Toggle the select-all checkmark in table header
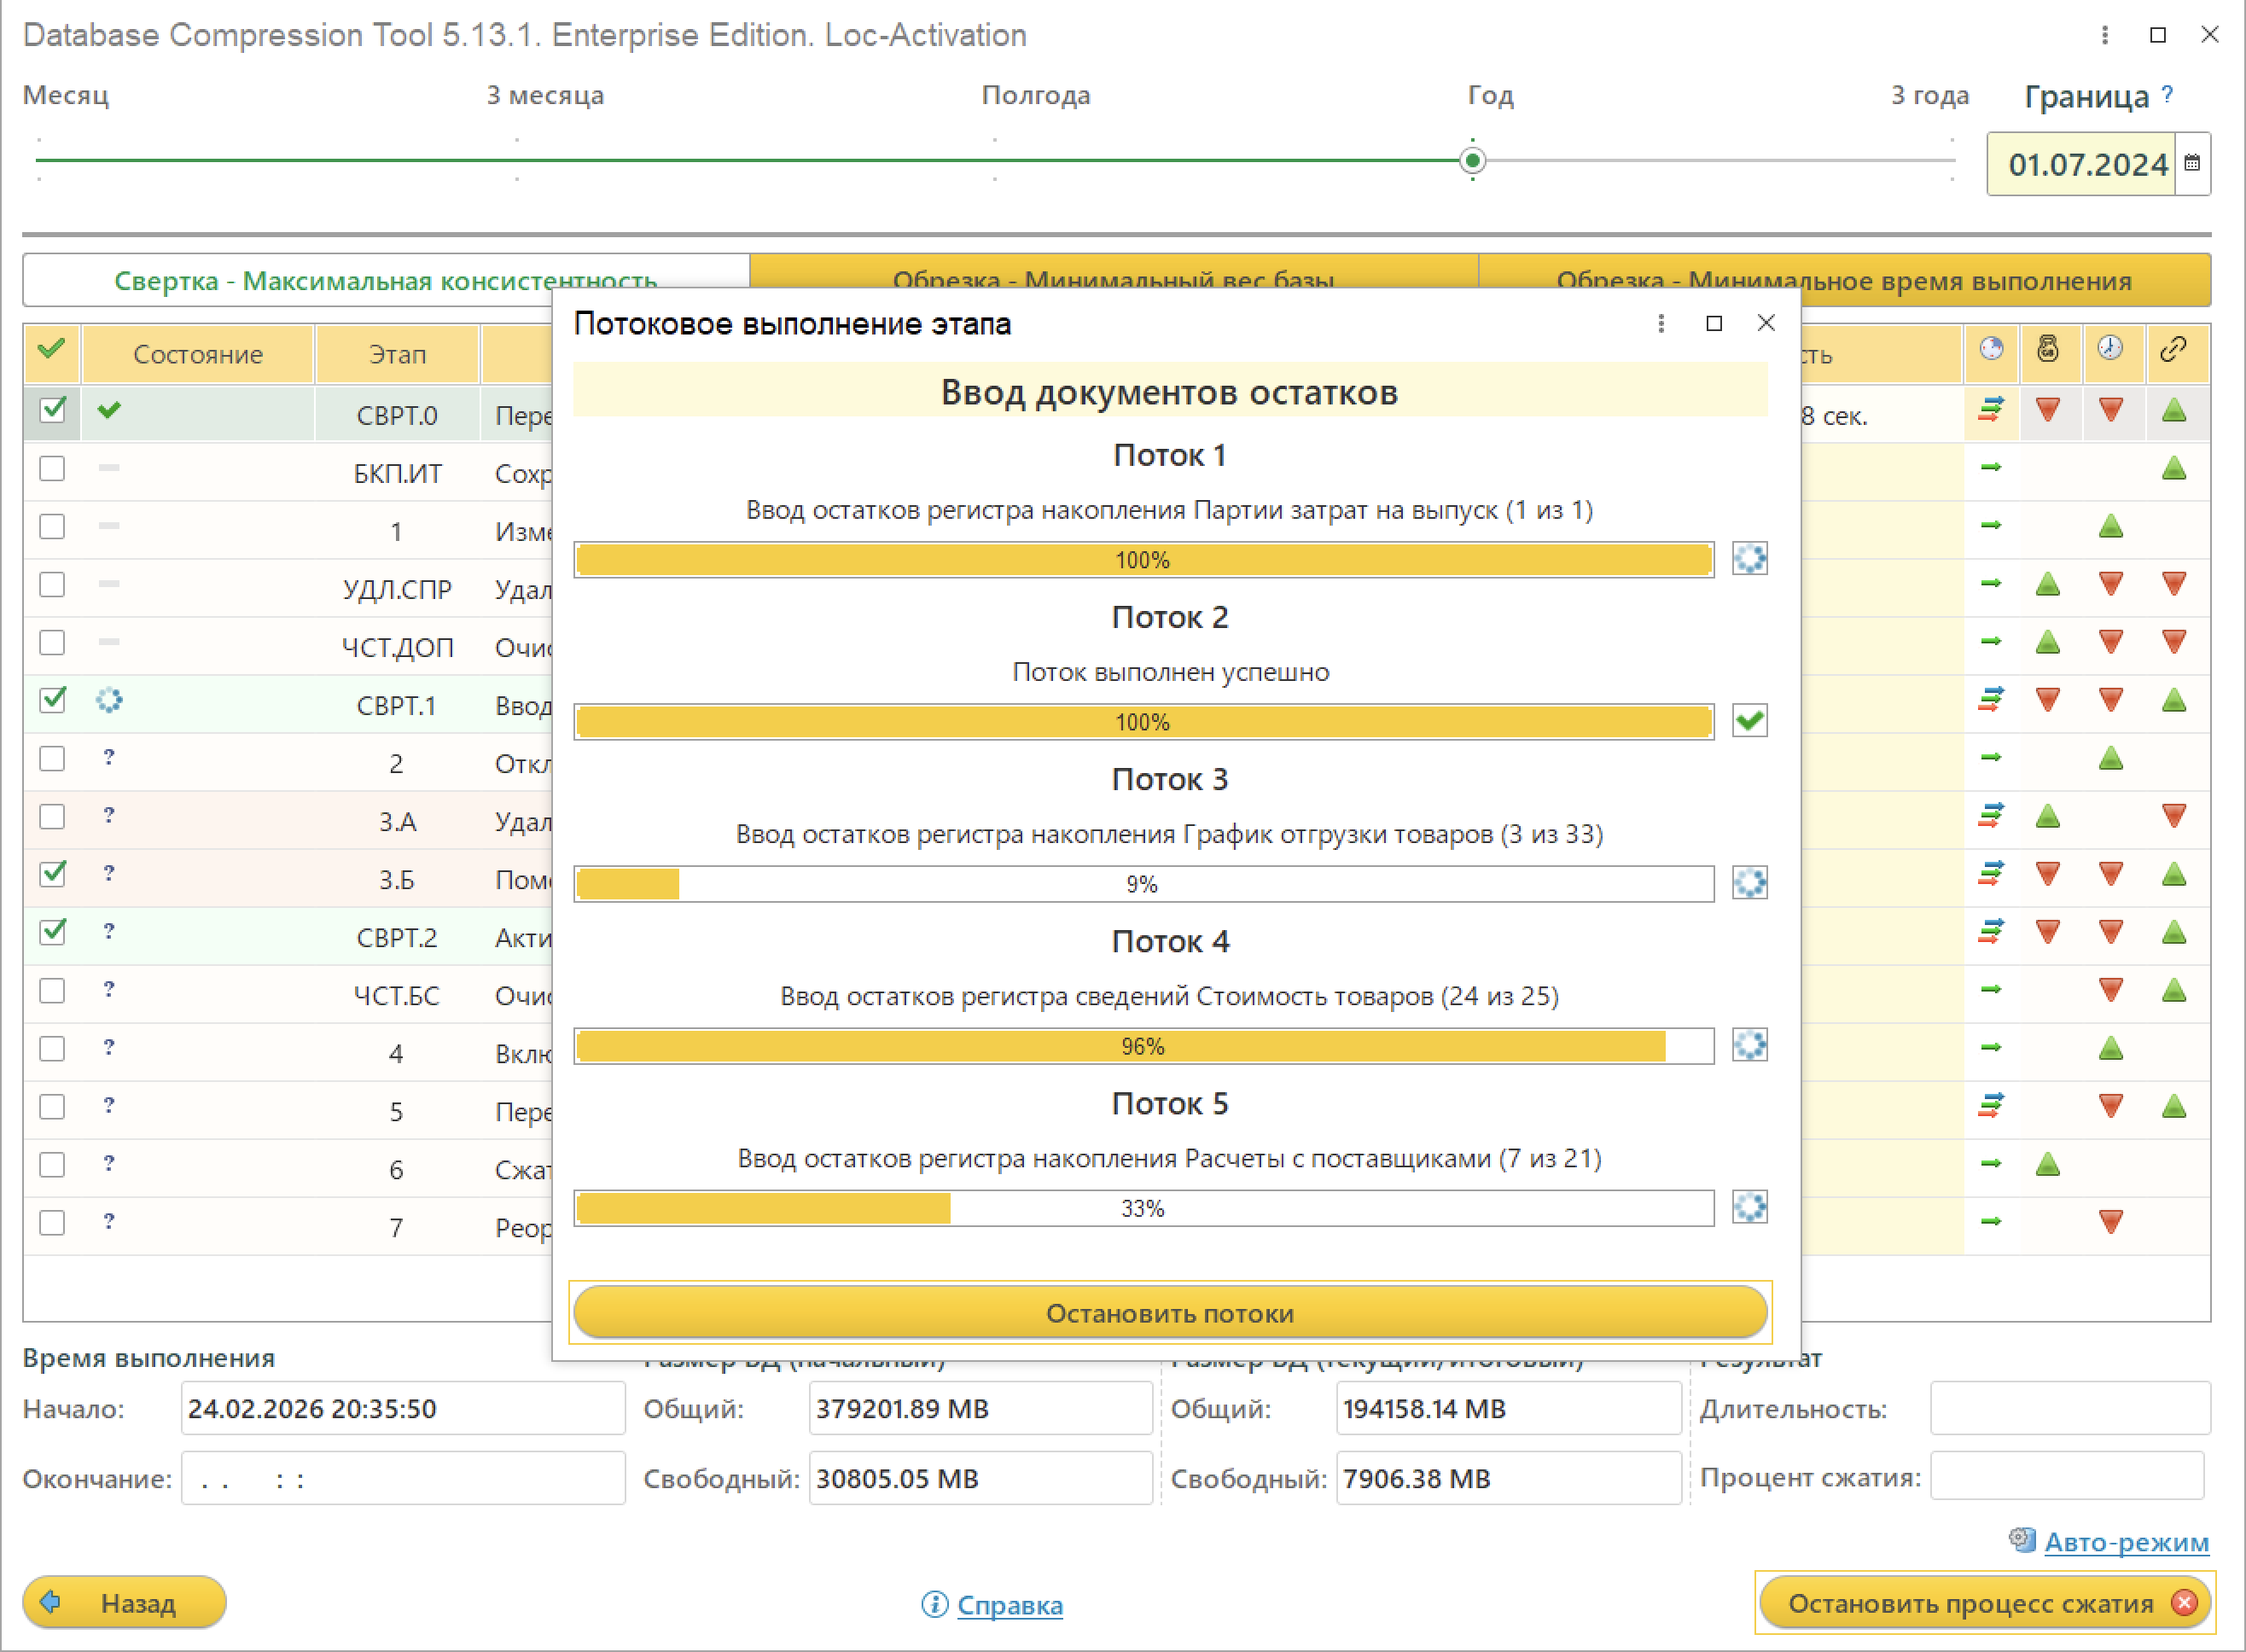The width and height of the screenshot is (2246, 1652). (52, 351)
